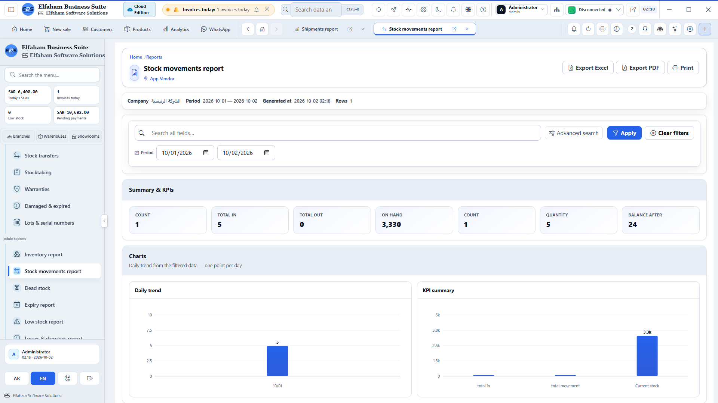This screenshot has width=718, height=403.
Task: Open the organization tree icon
Action: (x=557, y=10)
